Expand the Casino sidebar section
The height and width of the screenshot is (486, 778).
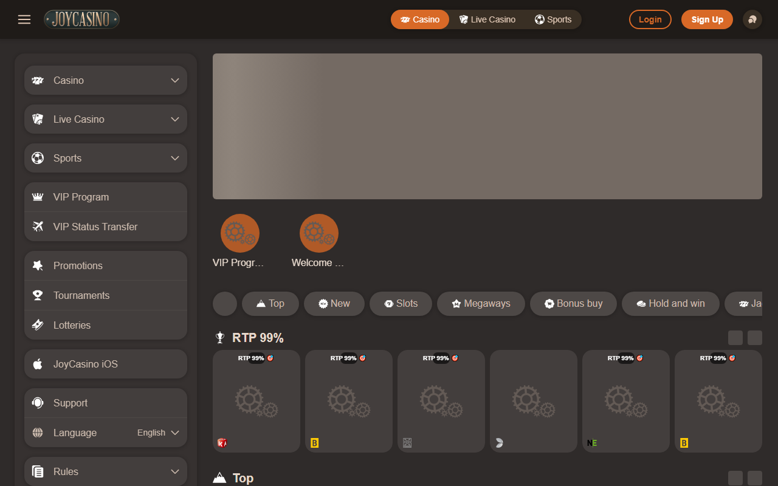[106, 80]
